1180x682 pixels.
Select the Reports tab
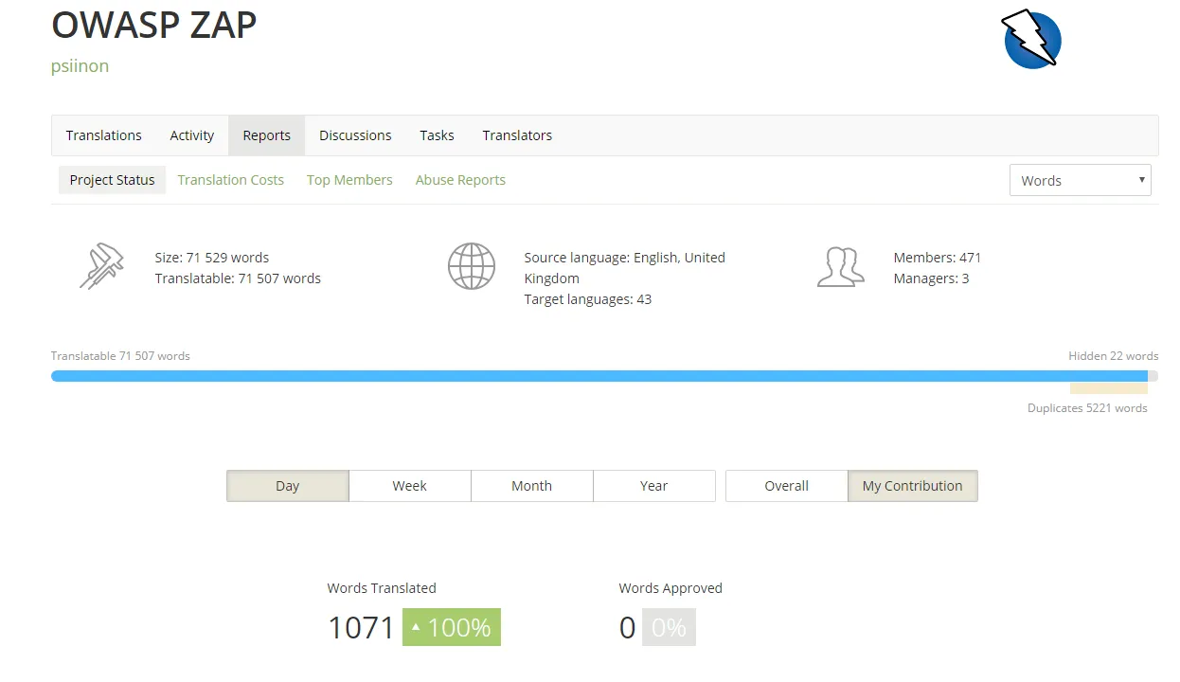tap(267, 135)
